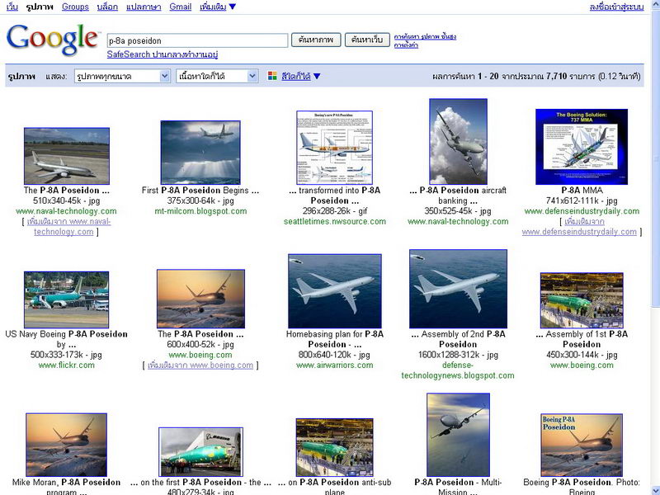660x495 pixels.
Task: Open the Assembly of 2nd P-8A thumbnail
Action: tap(458, 289)
